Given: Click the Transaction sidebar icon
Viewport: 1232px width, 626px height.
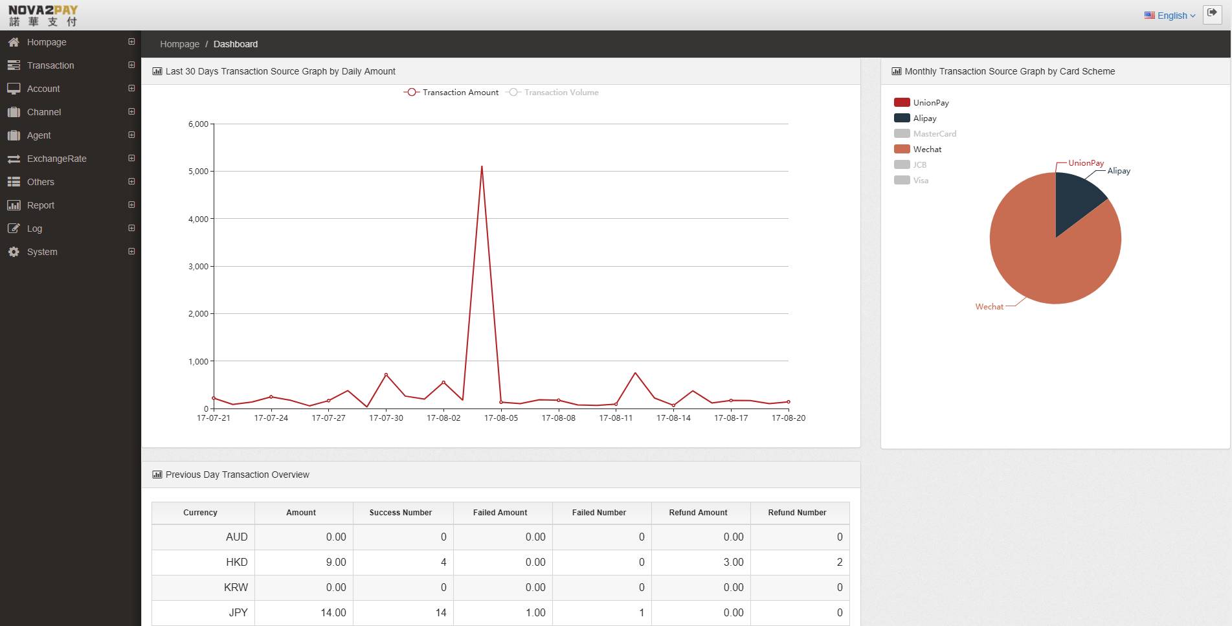Looking at the screenshot, I should tap(14, 65).
